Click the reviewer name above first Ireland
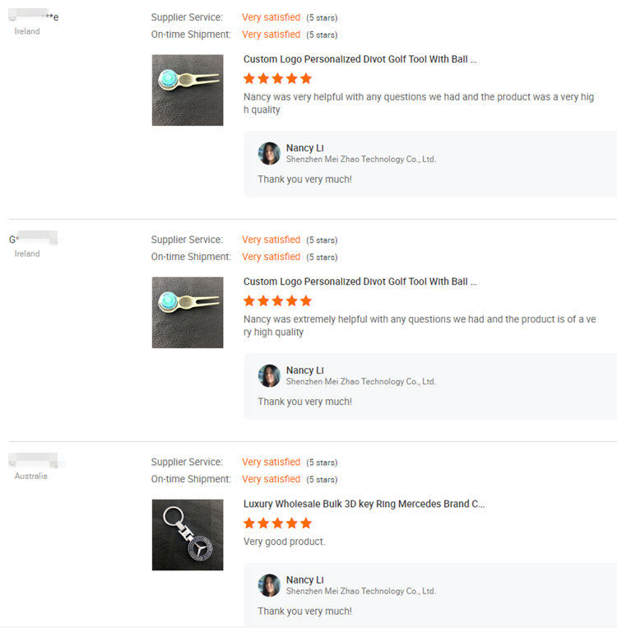The width and height of the screenshot is (617, 628). click(x=34, y=16)
